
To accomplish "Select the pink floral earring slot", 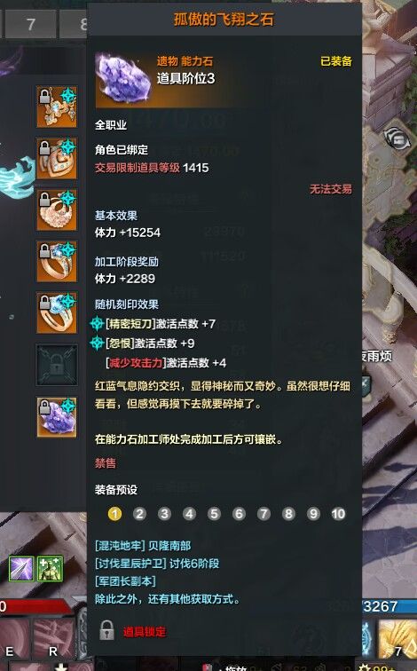I will click(x=57, y=209).
